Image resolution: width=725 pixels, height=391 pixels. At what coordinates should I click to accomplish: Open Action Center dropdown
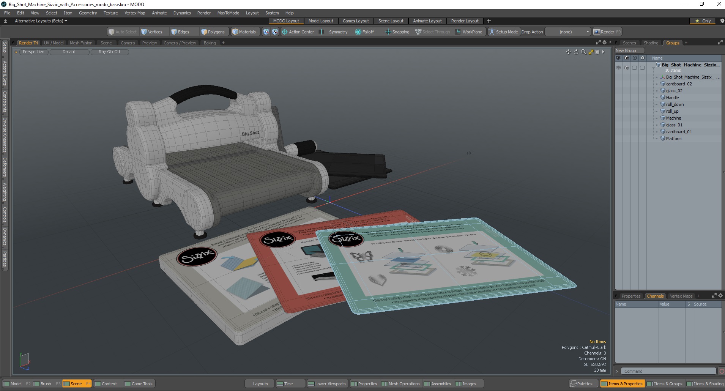click(x=298, y=32)
